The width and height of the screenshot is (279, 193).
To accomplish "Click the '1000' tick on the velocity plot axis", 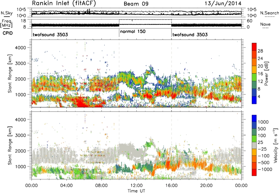I will pyautogui.click(x=21, y=167).
